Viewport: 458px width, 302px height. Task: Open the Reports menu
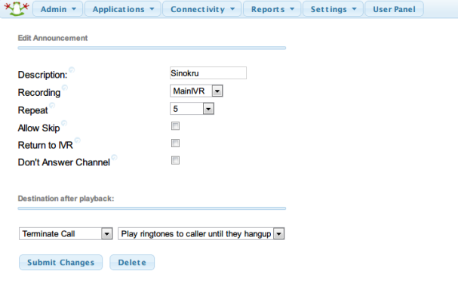point(272,9)
